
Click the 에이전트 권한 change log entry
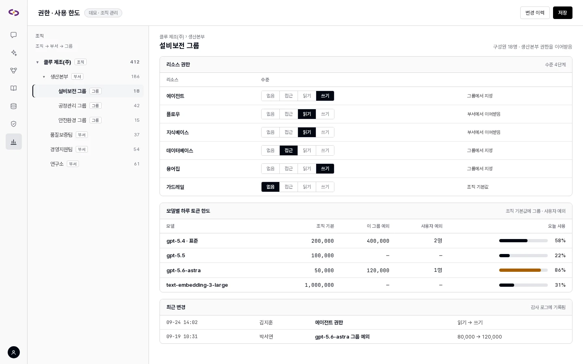[329, 322]
